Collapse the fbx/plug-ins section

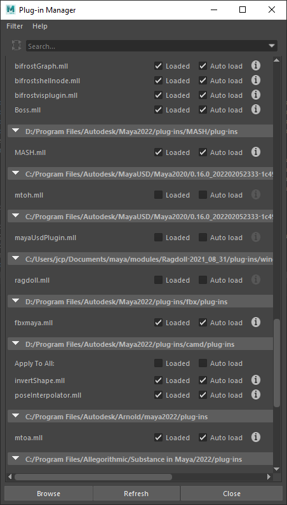[15, 301]
